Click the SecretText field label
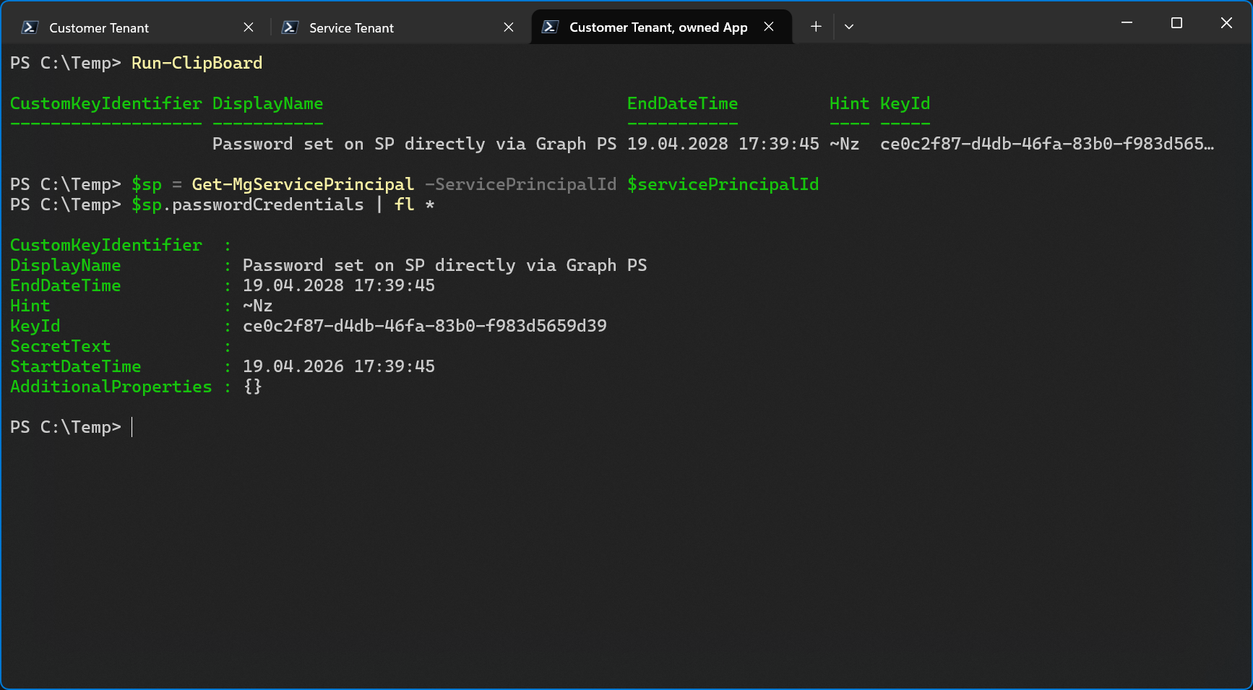1253x690 pixels. point(60,346)
